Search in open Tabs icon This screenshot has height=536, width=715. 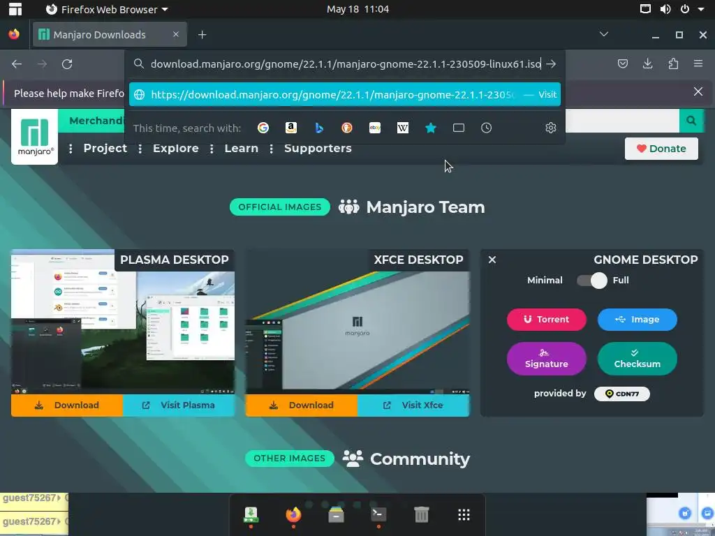(459, 128)
